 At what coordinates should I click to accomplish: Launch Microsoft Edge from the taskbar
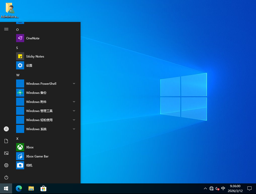19,188
